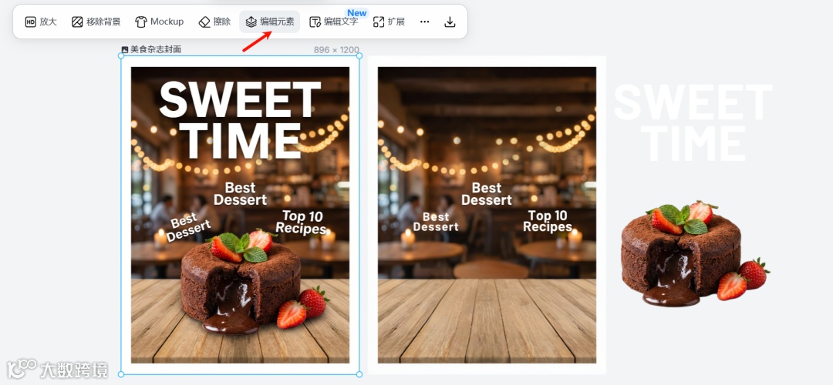Choose the 擦除 eraser tool

[214, 22]
